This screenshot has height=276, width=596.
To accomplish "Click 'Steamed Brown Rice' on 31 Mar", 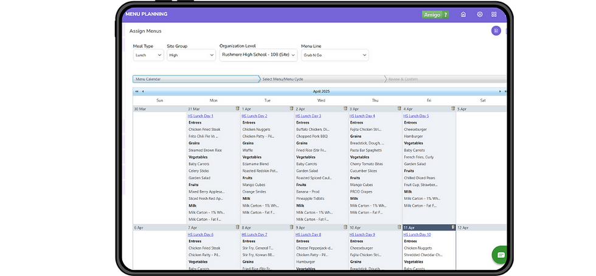I will click(206, 150).
